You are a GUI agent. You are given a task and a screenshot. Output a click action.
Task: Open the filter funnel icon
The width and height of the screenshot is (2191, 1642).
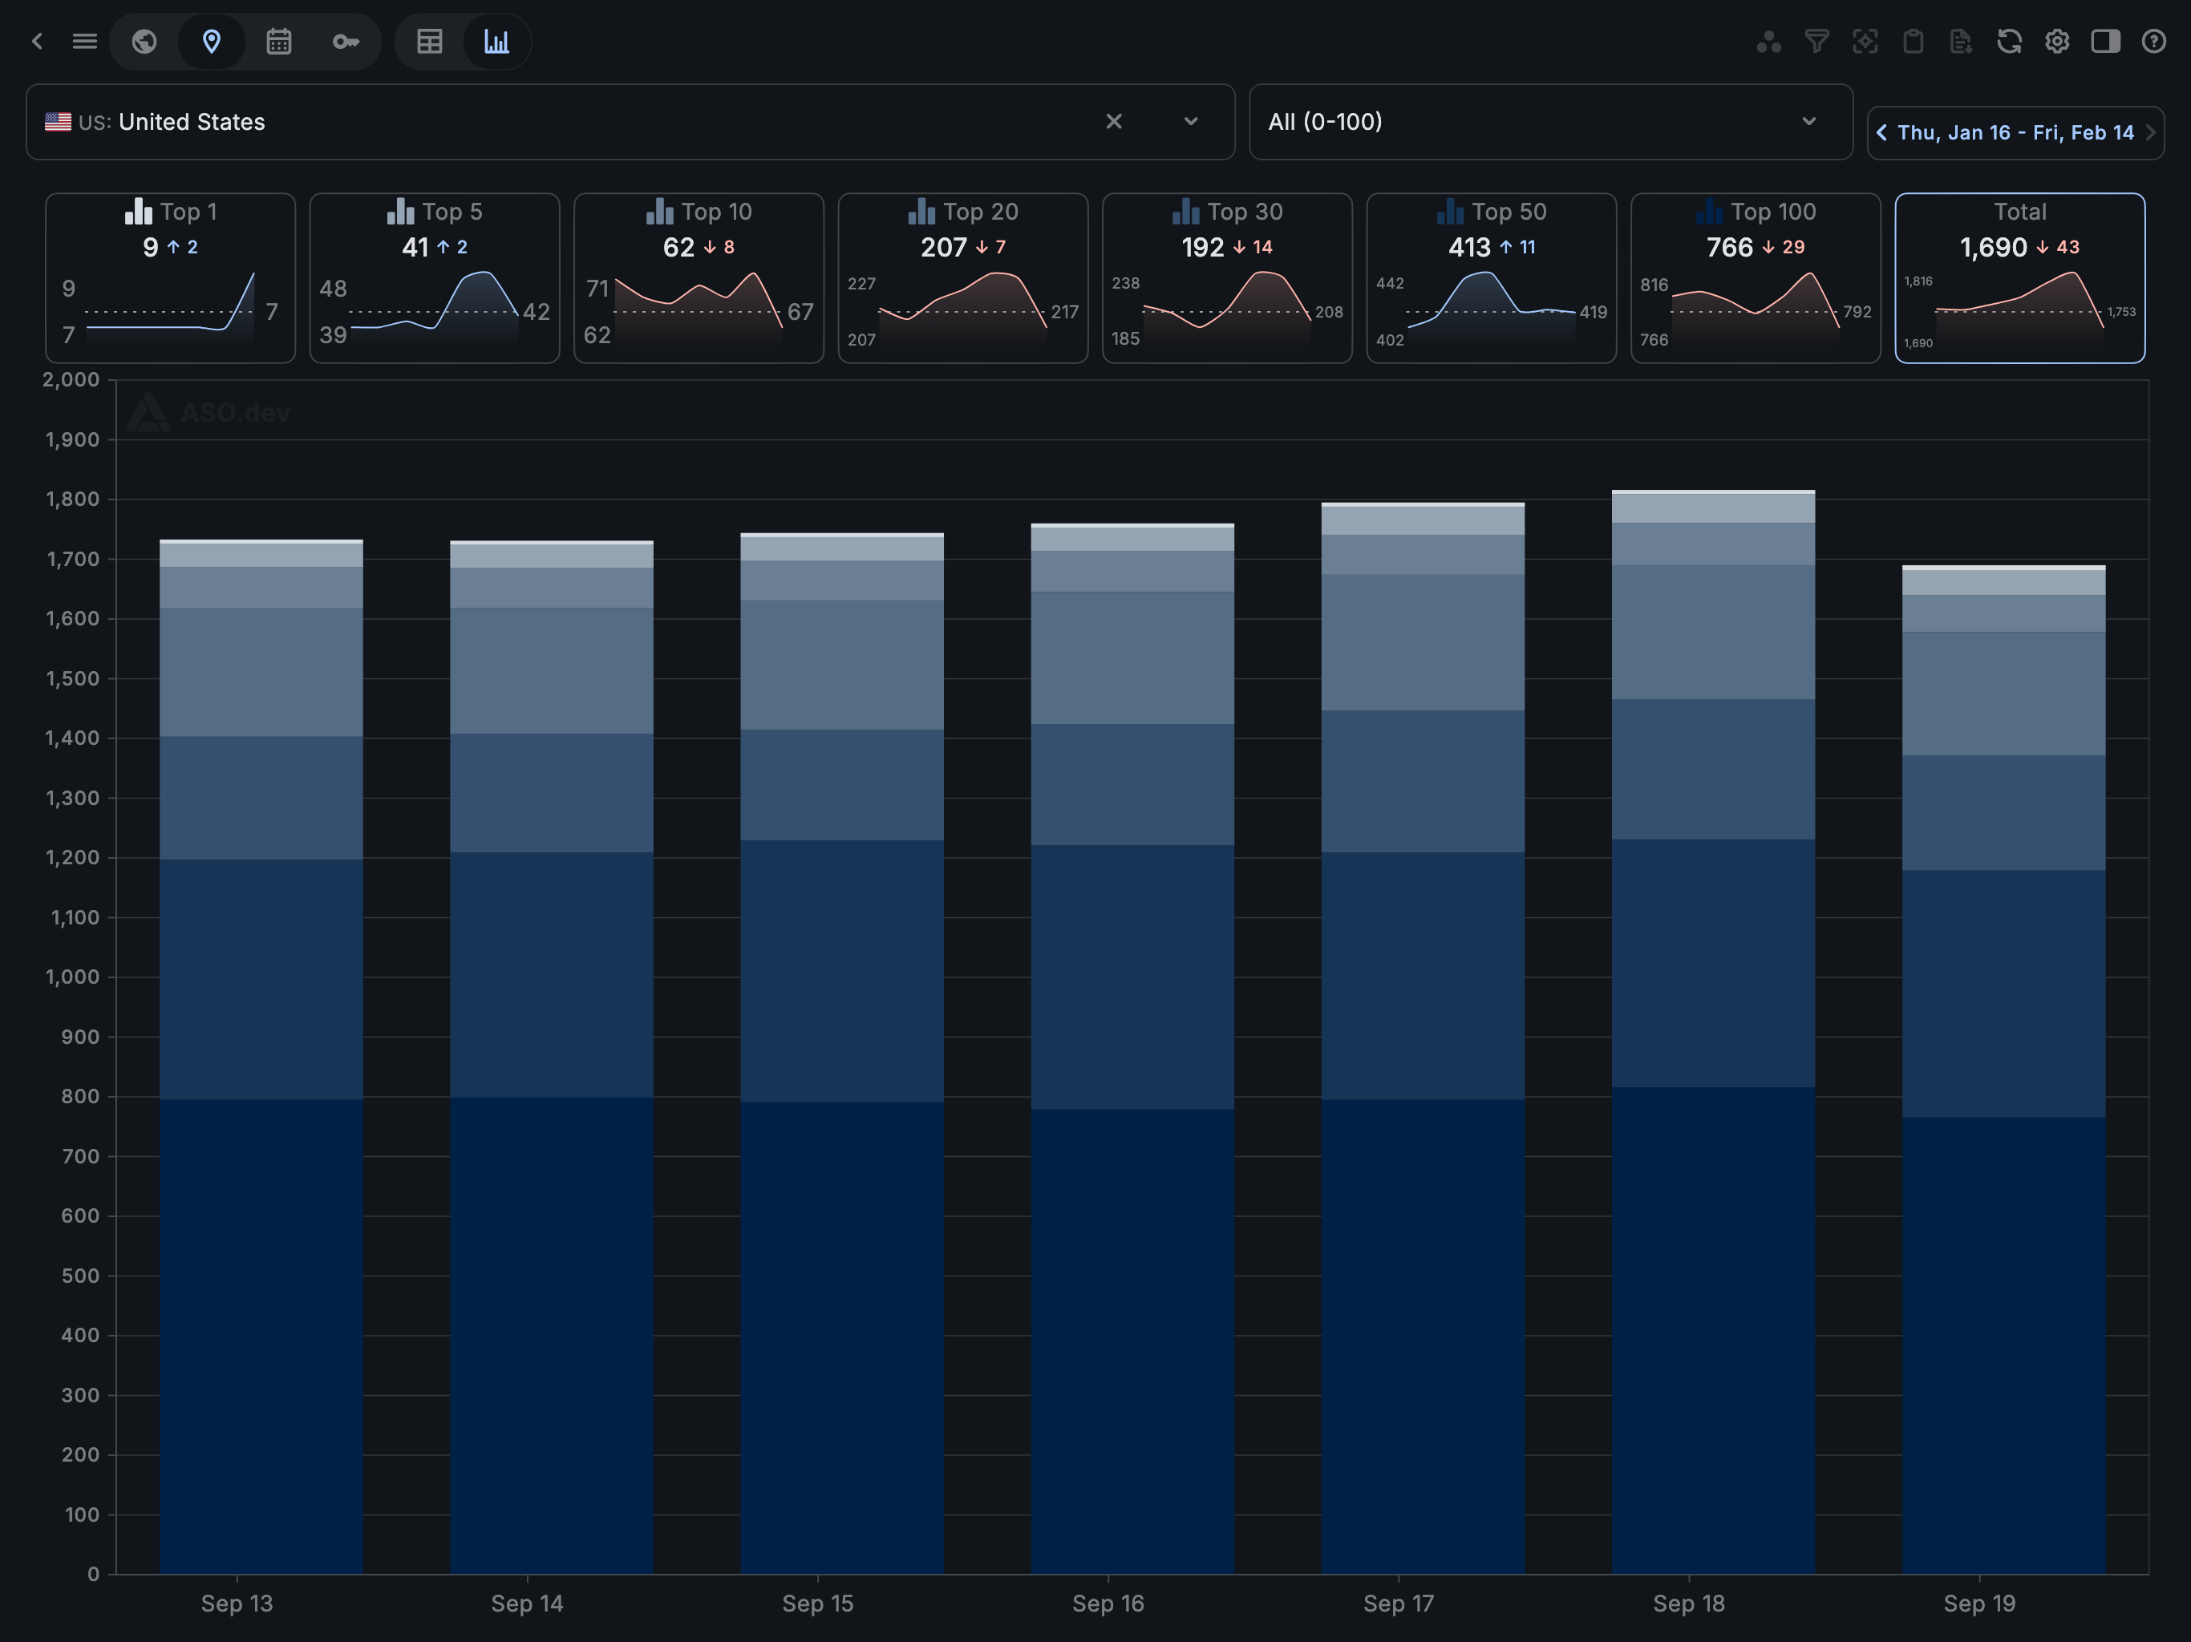click(x=1816, y=42)
